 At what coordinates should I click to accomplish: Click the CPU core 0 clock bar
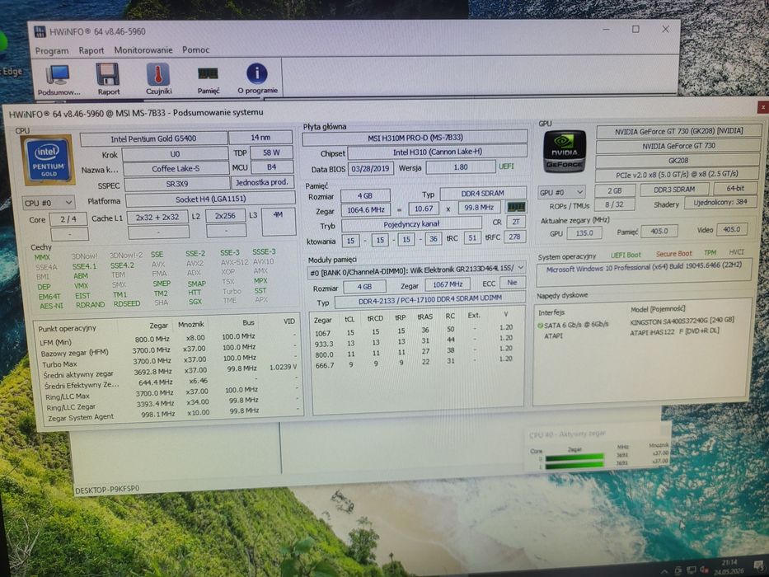[574, 457]
